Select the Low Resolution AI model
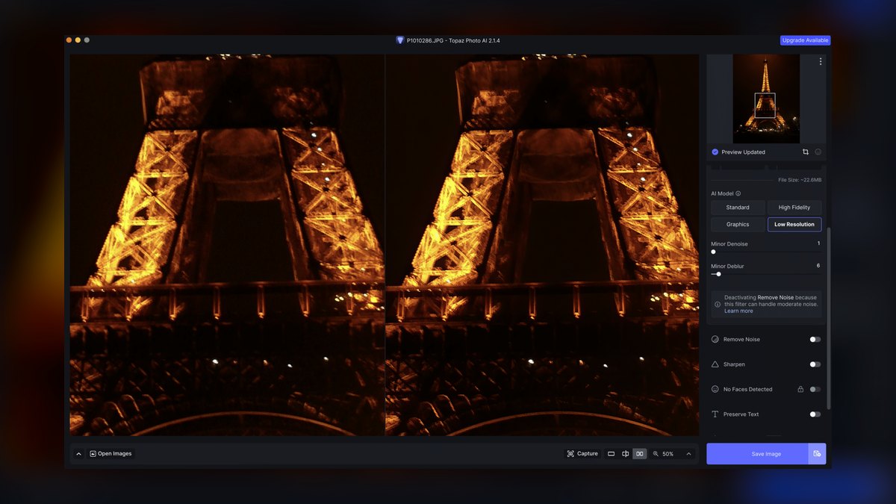The image size is (896, 504). [794, 225]
